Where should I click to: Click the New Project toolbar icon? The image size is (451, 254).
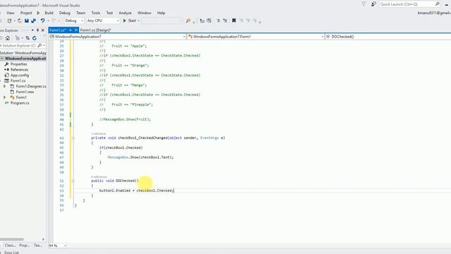[x=9, y=20]
